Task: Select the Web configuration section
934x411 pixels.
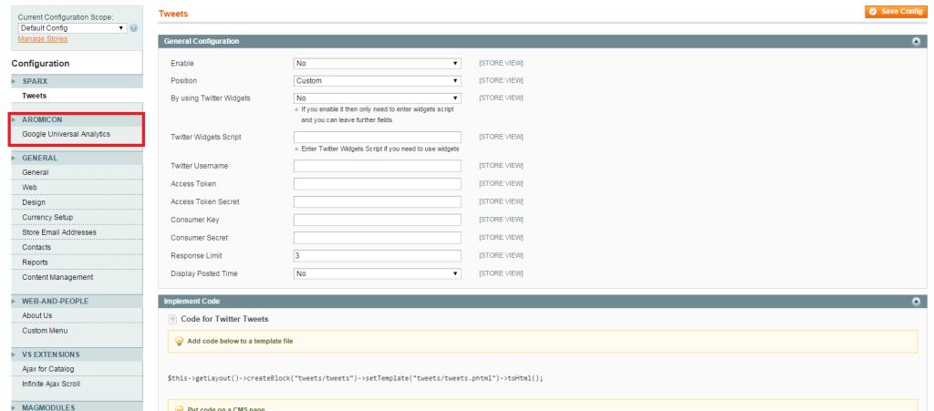Action: pos(77,188)
